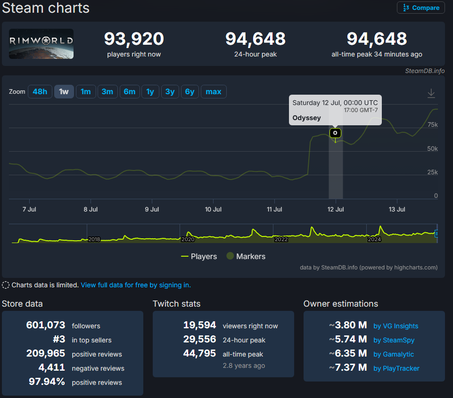Click the '2.8 years ago' text
Screen dimensions: 453x398
(244, 366)
